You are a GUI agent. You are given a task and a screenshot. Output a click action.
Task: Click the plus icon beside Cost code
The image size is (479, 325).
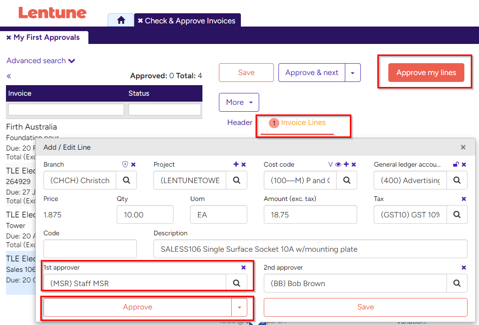[x=346, y=164]
